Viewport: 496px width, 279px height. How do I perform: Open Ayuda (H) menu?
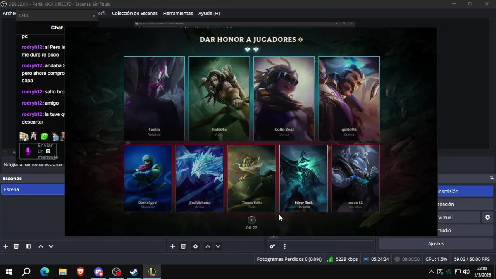[209, 13]
